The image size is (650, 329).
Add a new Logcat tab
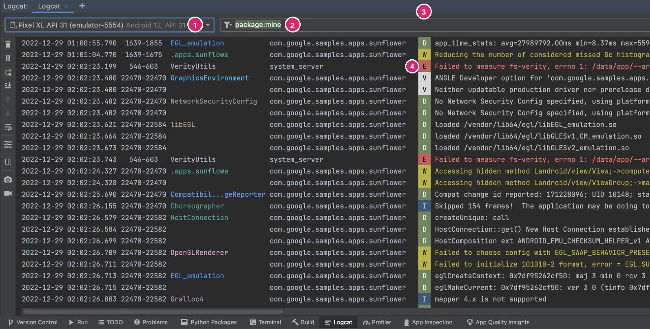coord(82,6)
